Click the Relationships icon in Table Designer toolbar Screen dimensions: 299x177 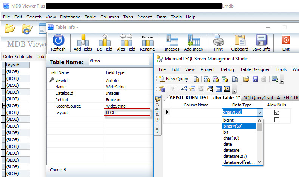(184, 89)
